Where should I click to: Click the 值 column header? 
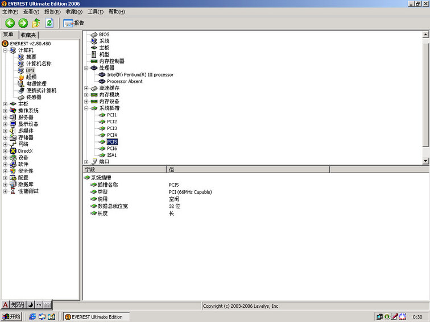pos(248,169)
